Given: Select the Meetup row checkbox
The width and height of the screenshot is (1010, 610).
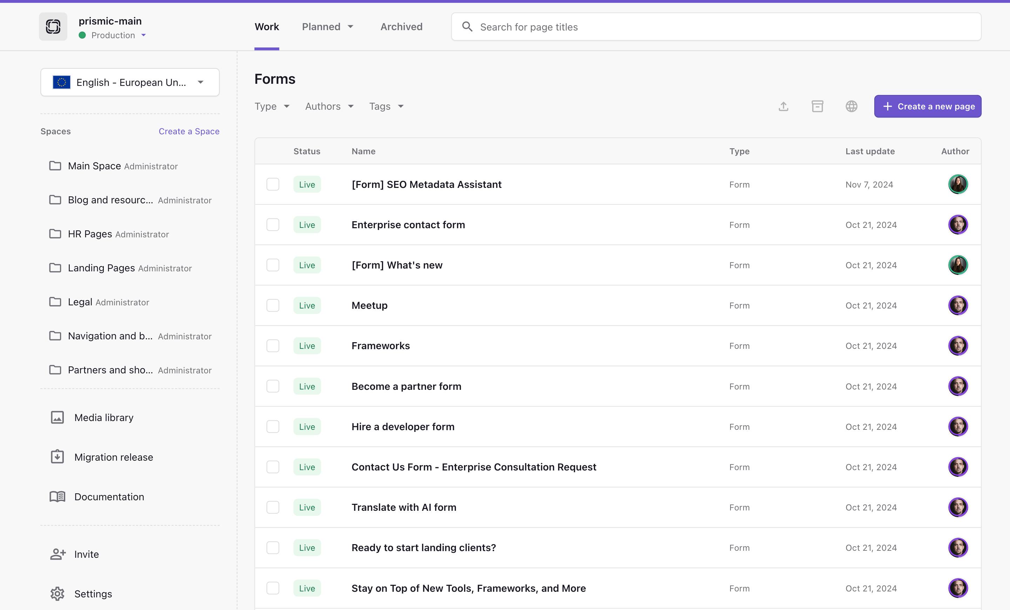Looking at the screenshot, I should 272,305.
